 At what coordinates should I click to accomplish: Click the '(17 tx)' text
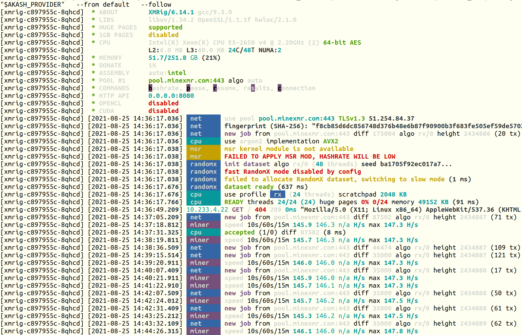(x=504, y=270)
